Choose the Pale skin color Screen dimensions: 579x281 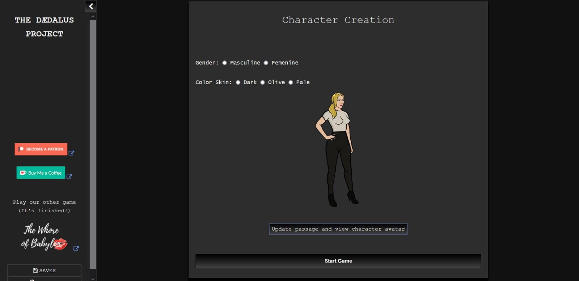click(x=291, y=82)
